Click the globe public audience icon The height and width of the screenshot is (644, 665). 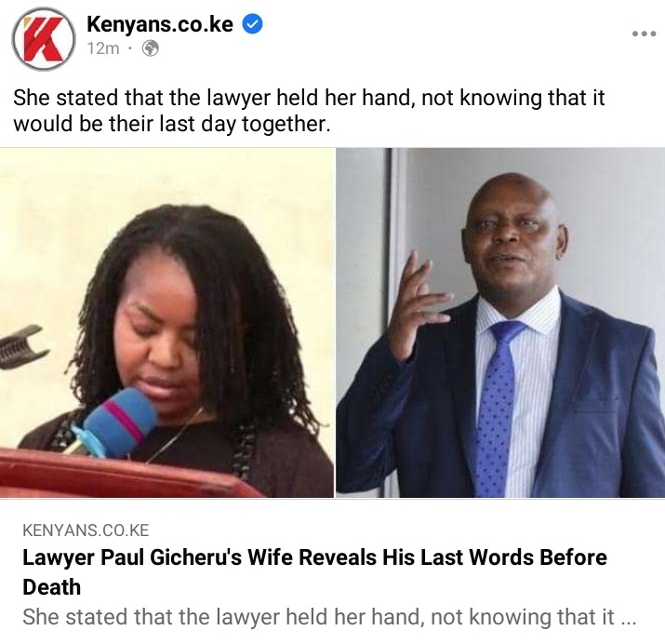[x=150, y=48]
